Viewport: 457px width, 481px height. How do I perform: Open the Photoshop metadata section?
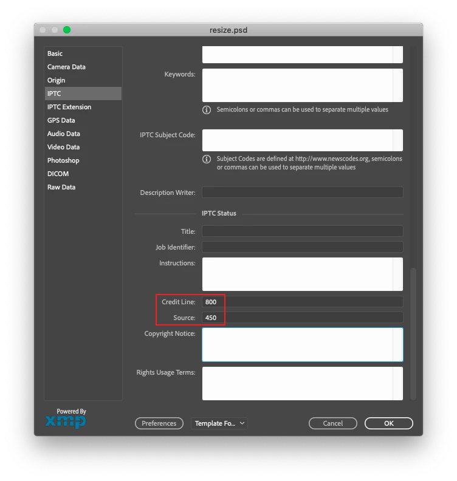pos(83,160)
